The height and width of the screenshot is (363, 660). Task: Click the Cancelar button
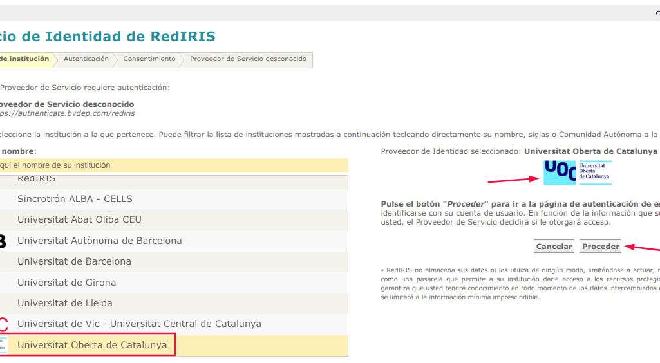click(x=554, y=246)
